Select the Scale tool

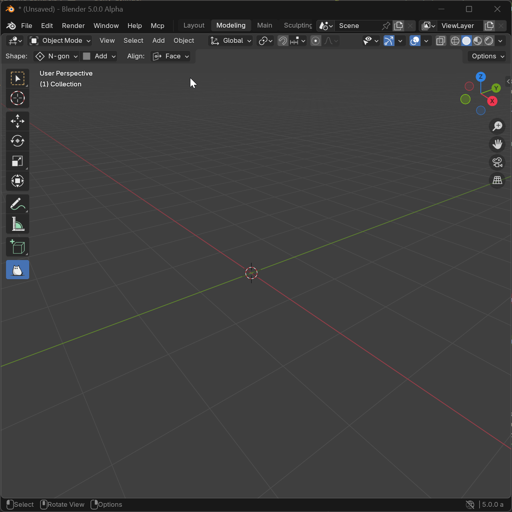[17, 161]
